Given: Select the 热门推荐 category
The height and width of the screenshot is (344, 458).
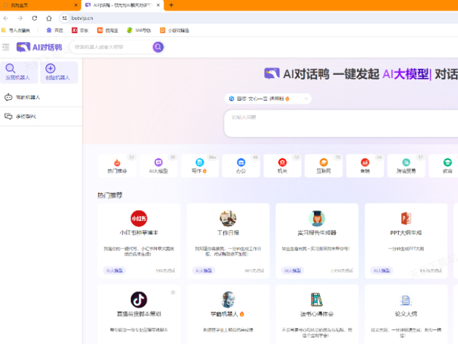Looking at the screenshot, I should (x=117, y=166).
